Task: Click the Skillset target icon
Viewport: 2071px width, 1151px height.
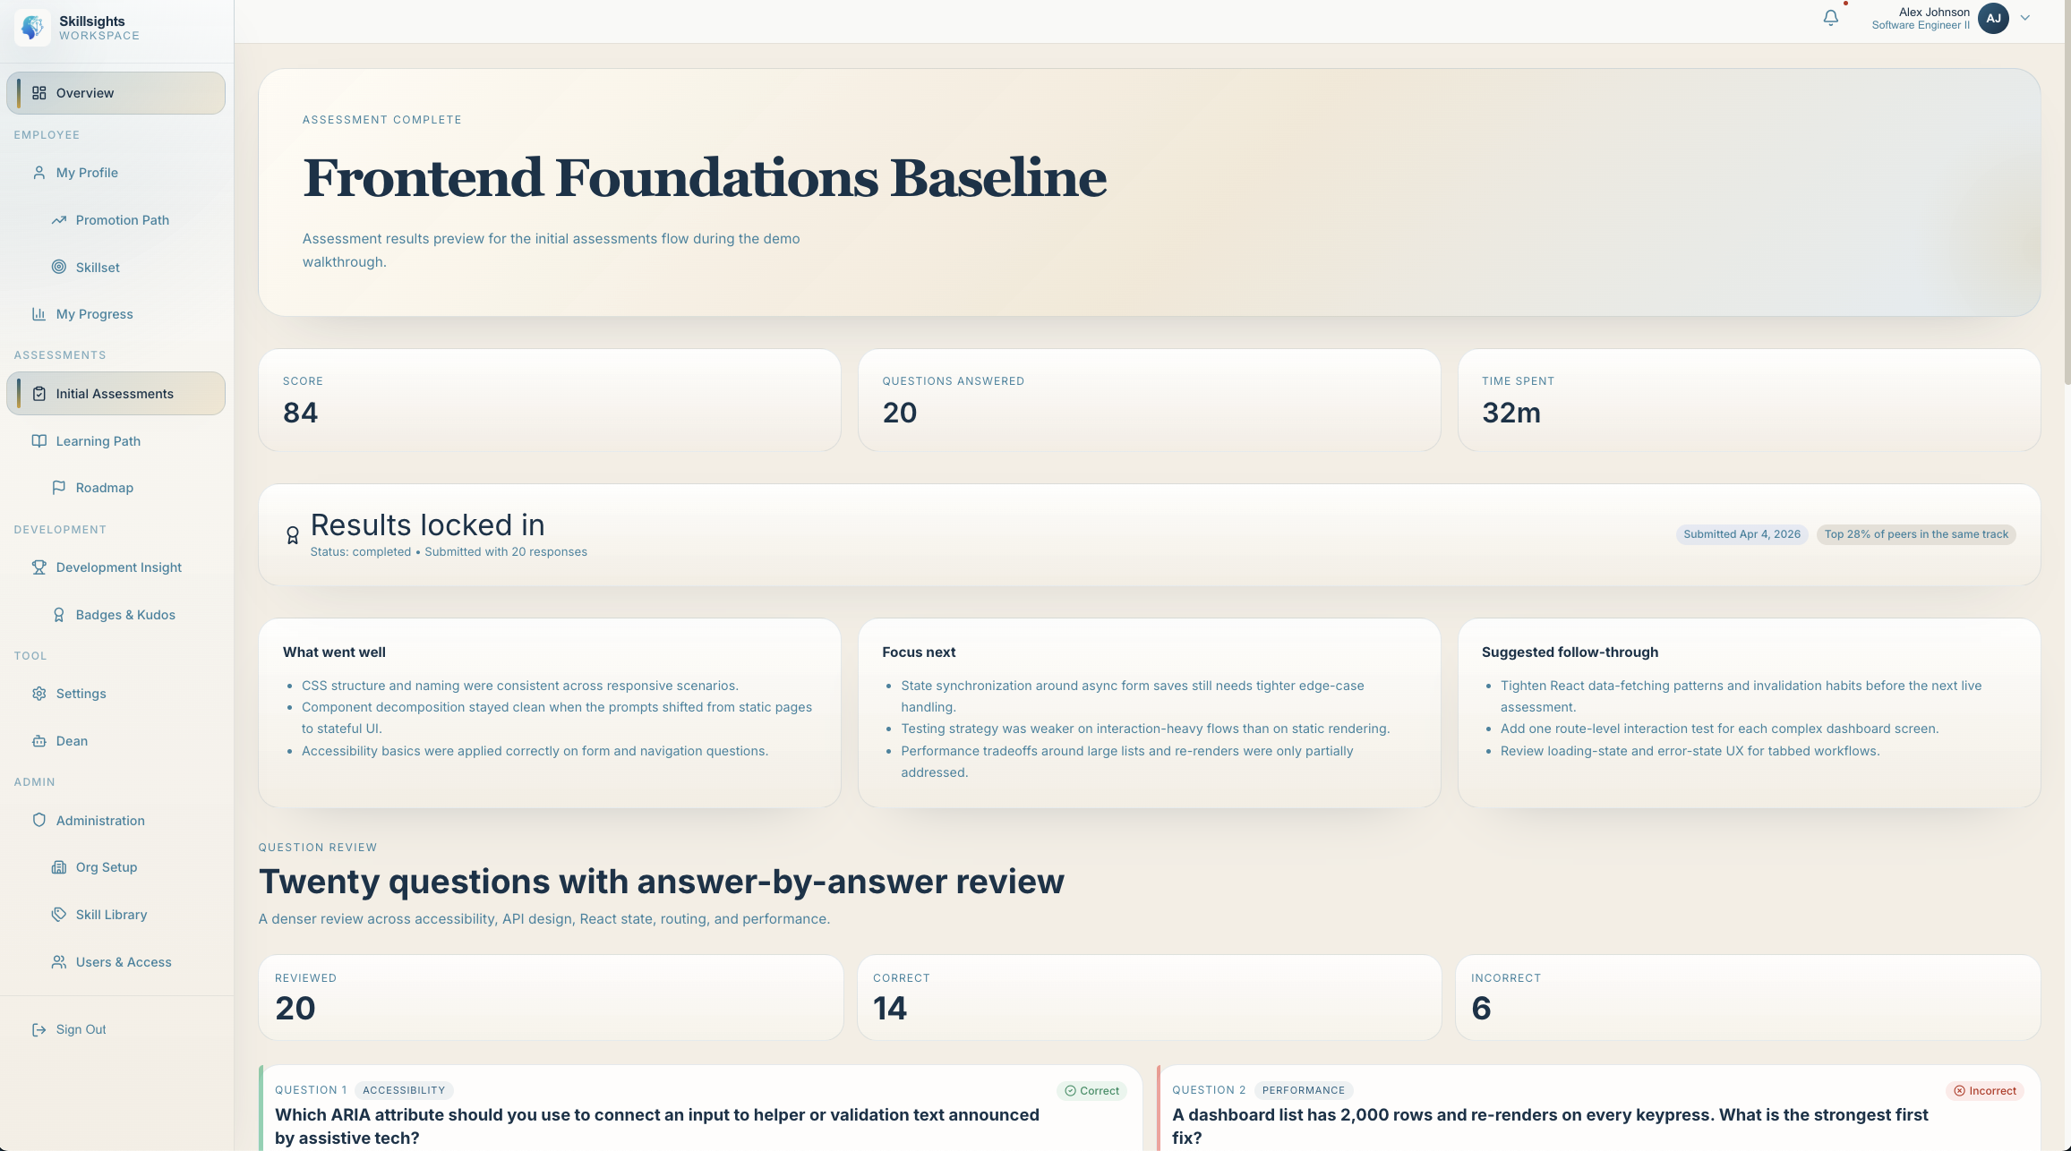Action: [59, 267]
